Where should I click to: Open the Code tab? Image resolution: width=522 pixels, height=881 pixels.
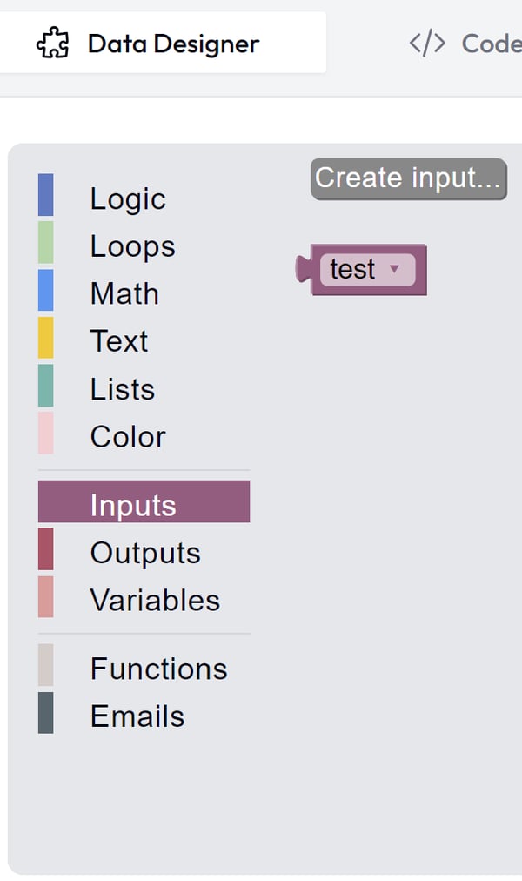[x=465, y=44]
